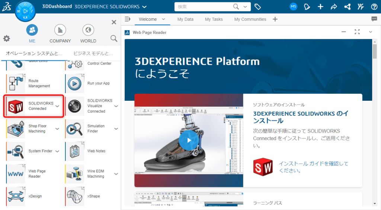Open the tag icon in top bar
This screenshot has height=210, width=381.
coord(257,7)
